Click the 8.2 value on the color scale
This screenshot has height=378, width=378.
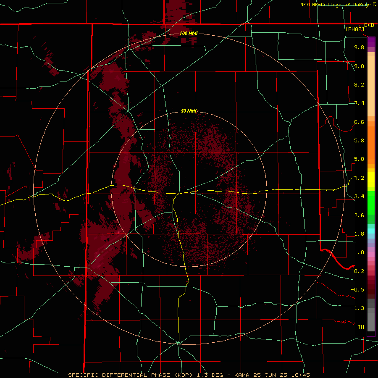pyautogui.click(x=359, y=84)
